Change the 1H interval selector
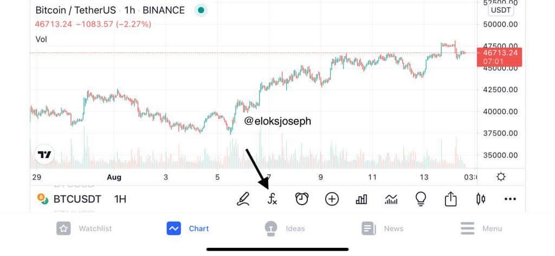 120,199
